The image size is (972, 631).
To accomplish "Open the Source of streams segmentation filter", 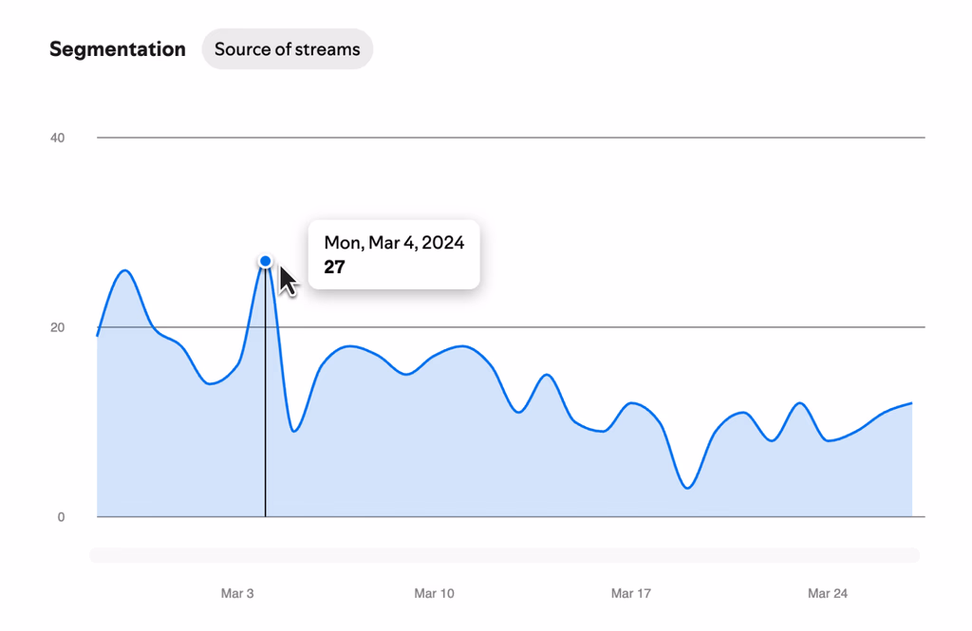I will (287, 48).
